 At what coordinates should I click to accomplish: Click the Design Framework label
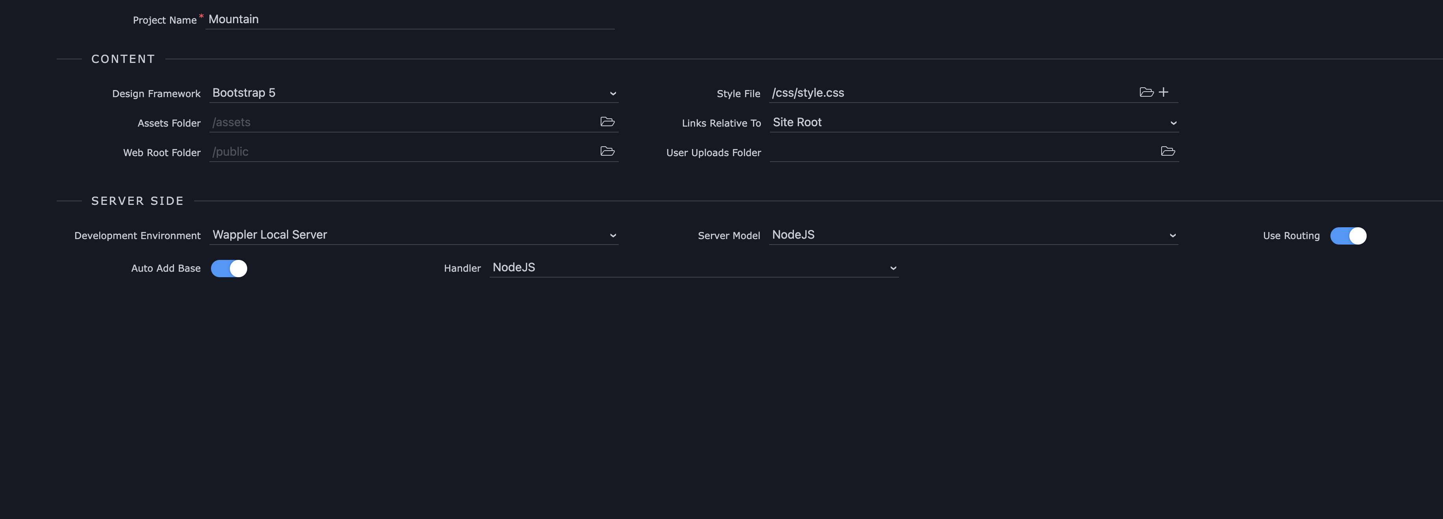156,94
